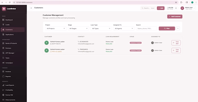Viewport: 198px width, 102px height.
Task: Open the Loan Type dropdown
Action: click(101, 29)
